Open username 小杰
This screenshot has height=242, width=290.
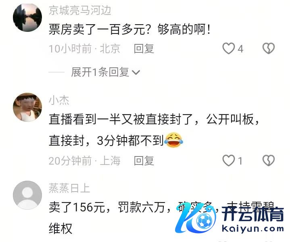coord(59,100)
